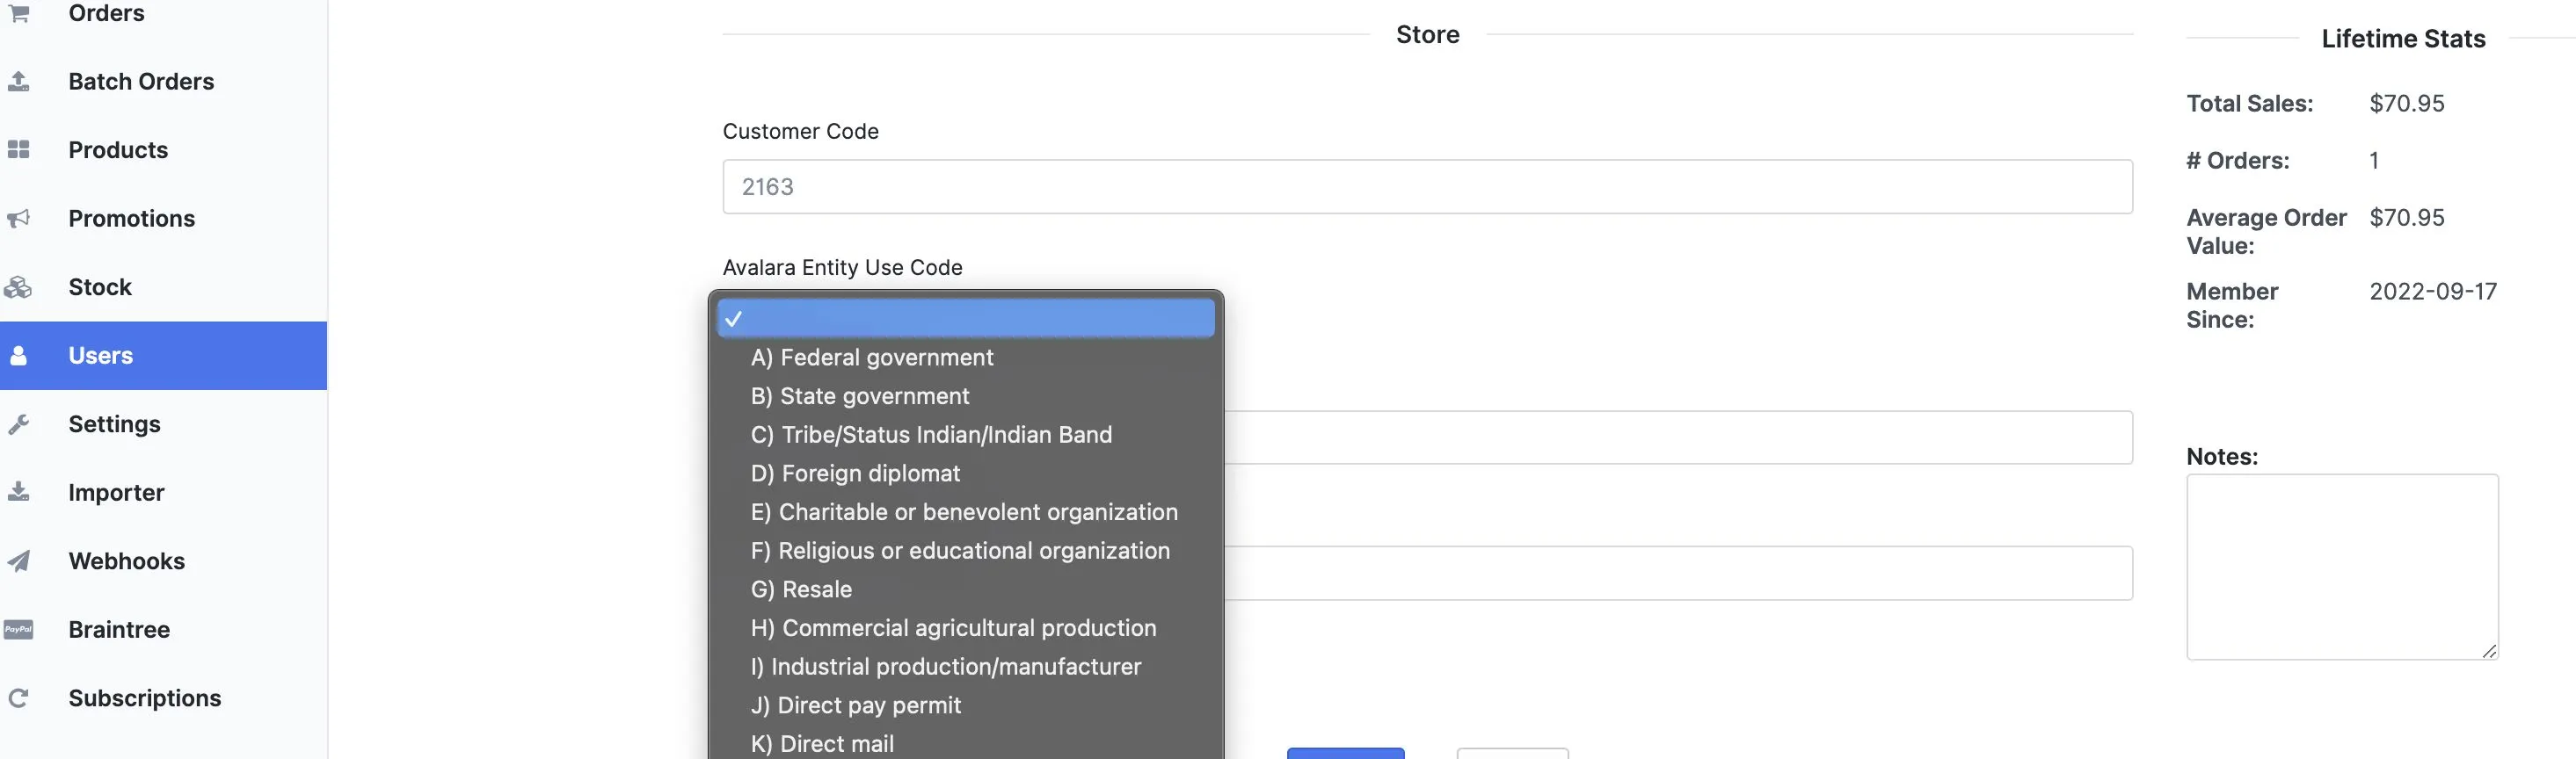Click into the Notes text area

click(x=2342, y=567)
